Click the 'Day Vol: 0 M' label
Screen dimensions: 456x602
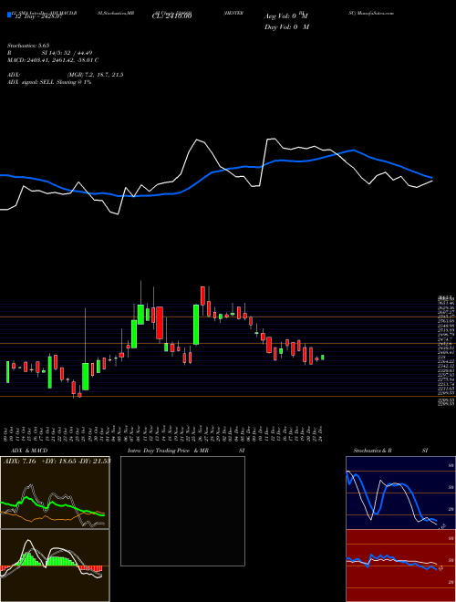(286, 27)
